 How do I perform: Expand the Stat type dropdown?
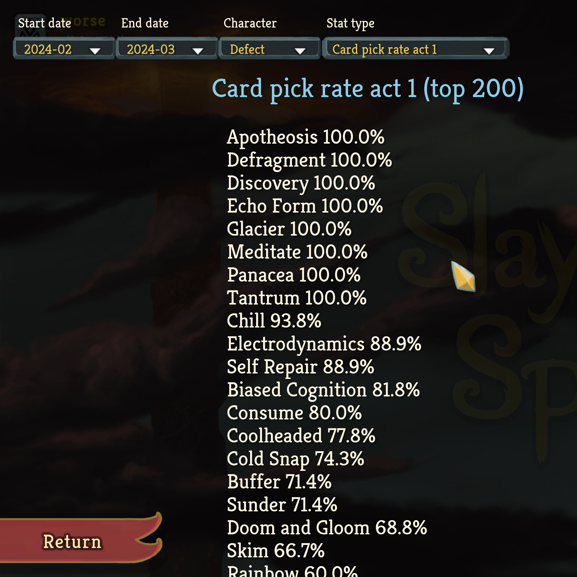pos(415,49)
